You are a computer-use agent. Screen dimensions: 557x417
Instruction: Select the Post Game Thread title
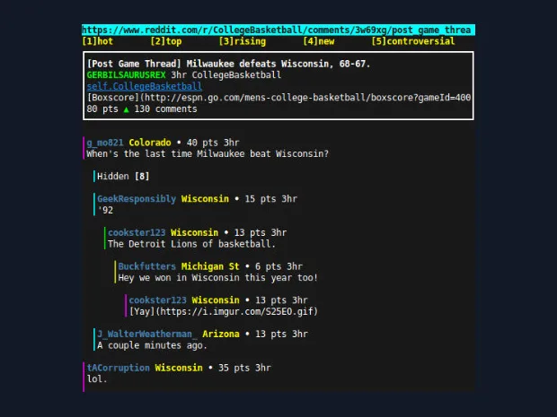(x=228, y=65)
